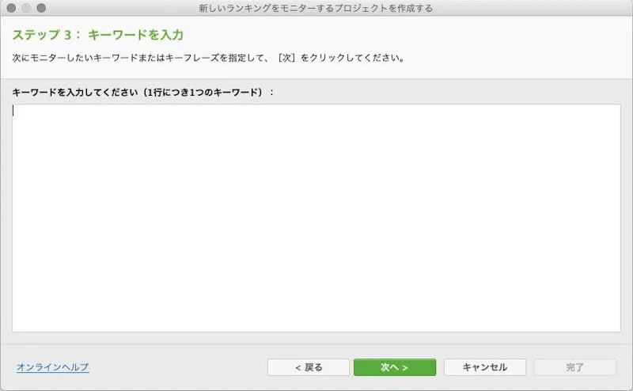Open the オンラインヘルプ link
Viewport: 633px width, 391px height.
point(53,367)
